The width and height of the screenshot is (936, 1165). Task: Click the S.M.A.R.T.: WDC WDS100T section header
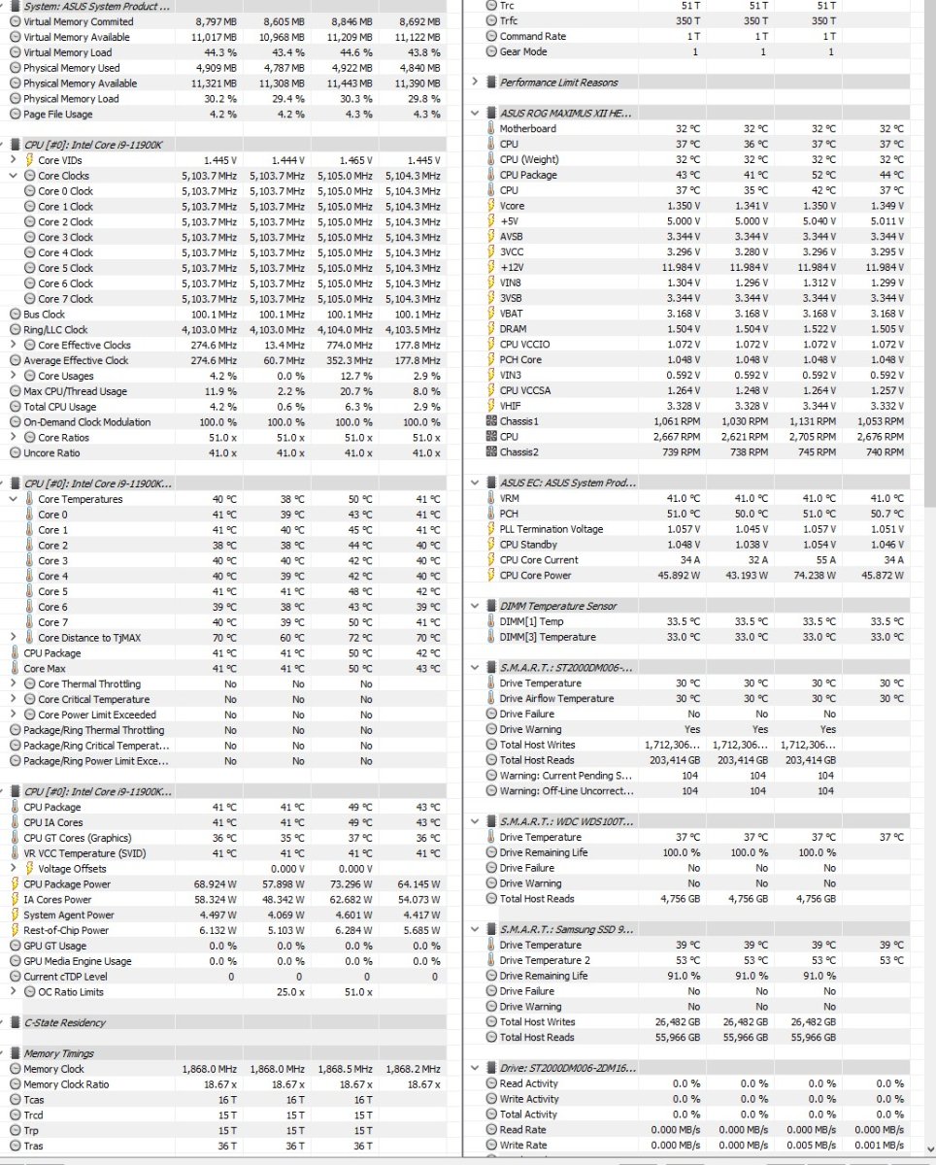[566, 821]
